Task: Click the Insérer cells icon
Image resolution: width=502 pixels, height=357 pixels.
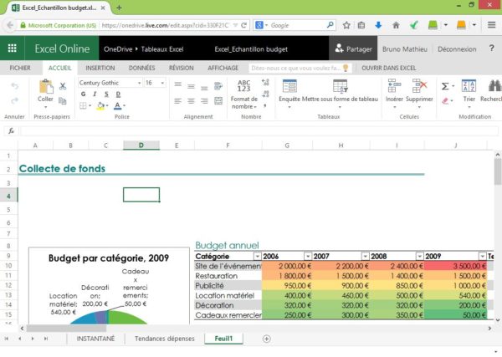Action: [394, 86]
